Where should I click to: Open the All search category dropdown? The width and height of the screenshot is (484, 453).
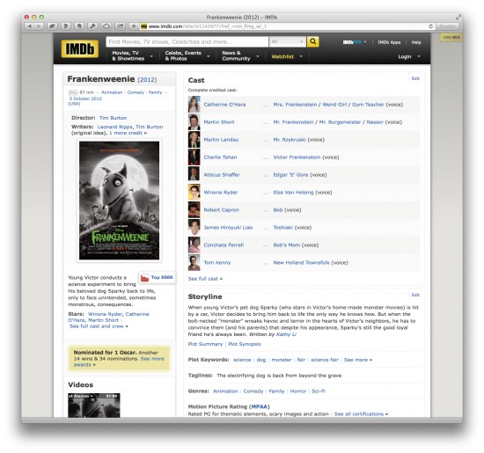[x=288, y=41]
